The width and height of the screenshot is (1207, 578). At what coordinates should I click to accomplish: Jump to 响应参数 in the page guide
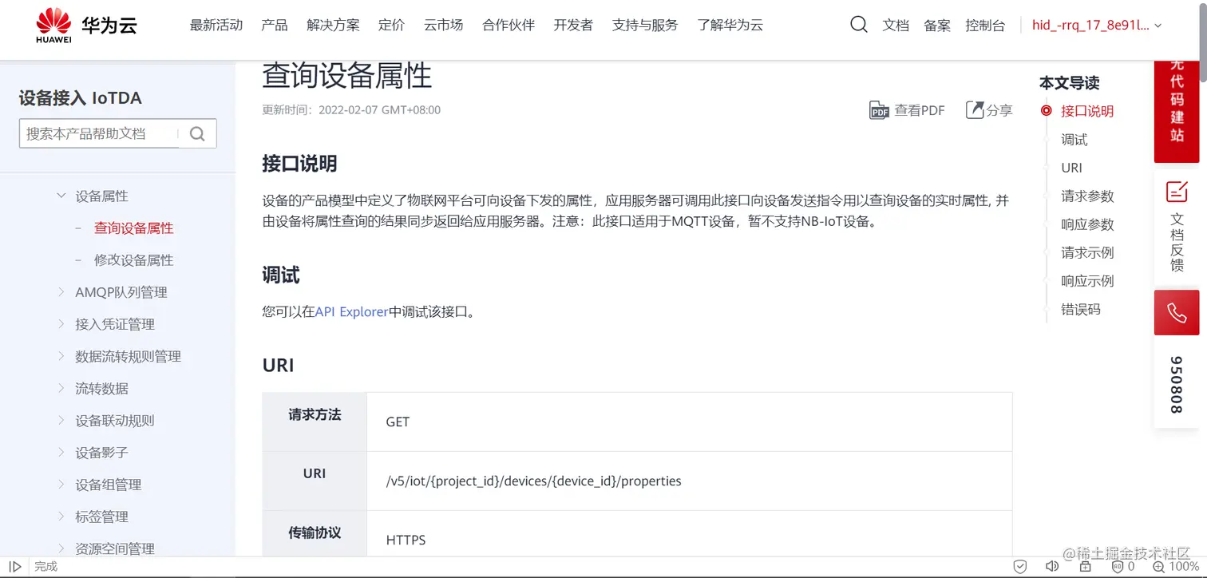pyautogui.click(x=1087, y=224)
